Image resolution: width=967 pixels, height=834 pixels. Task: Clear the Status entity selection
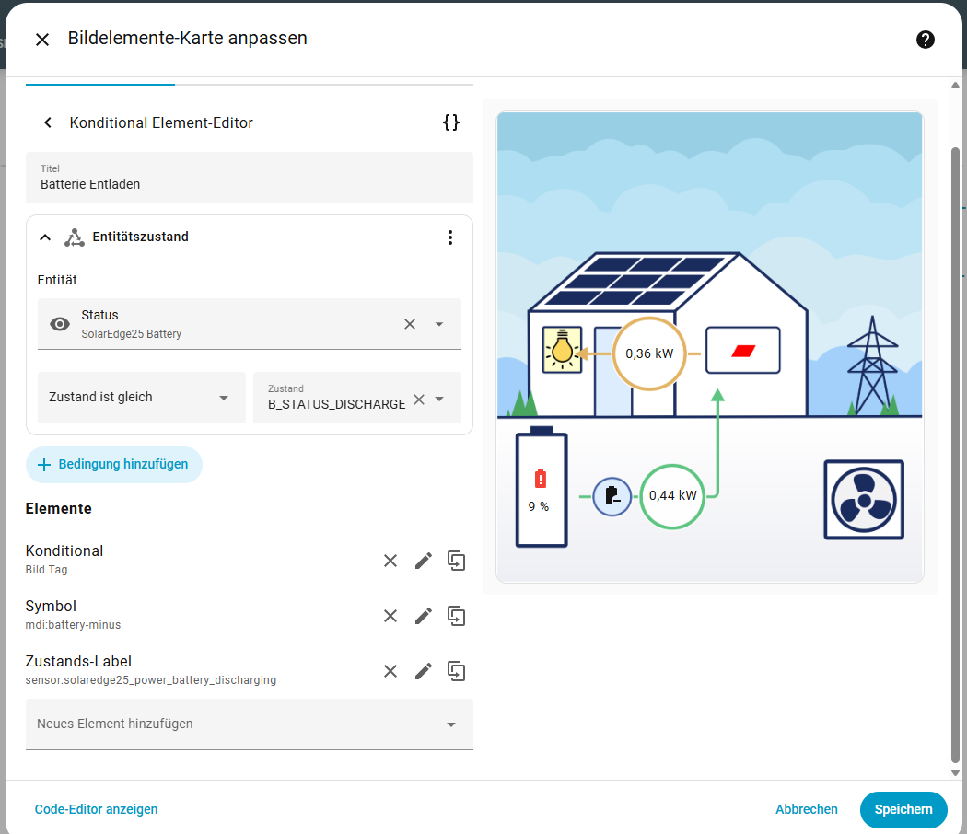(x=410, y=324)
